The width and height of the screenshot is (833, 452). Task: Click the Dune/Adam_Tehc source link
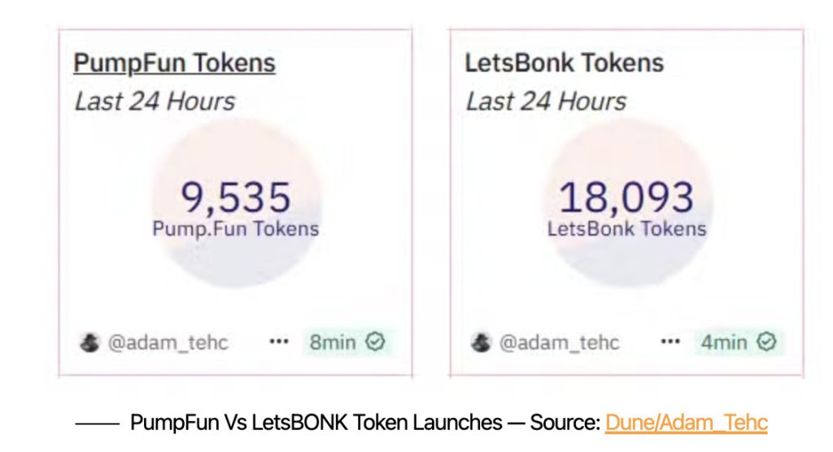[x=687, y=423]
